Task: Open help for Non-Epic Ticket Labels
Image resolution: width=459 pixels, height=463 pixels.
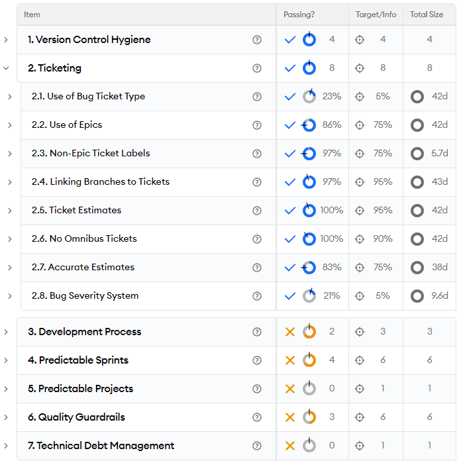Action: 257,154
